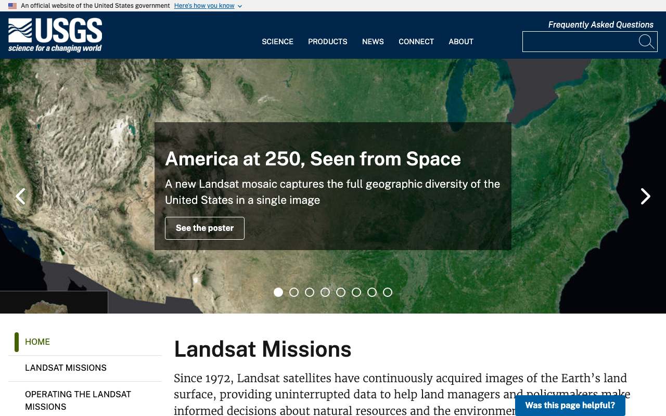666x416 pixels.
Task: Select the eighth carousel slide dot
Action: click(x=388, y=292)
